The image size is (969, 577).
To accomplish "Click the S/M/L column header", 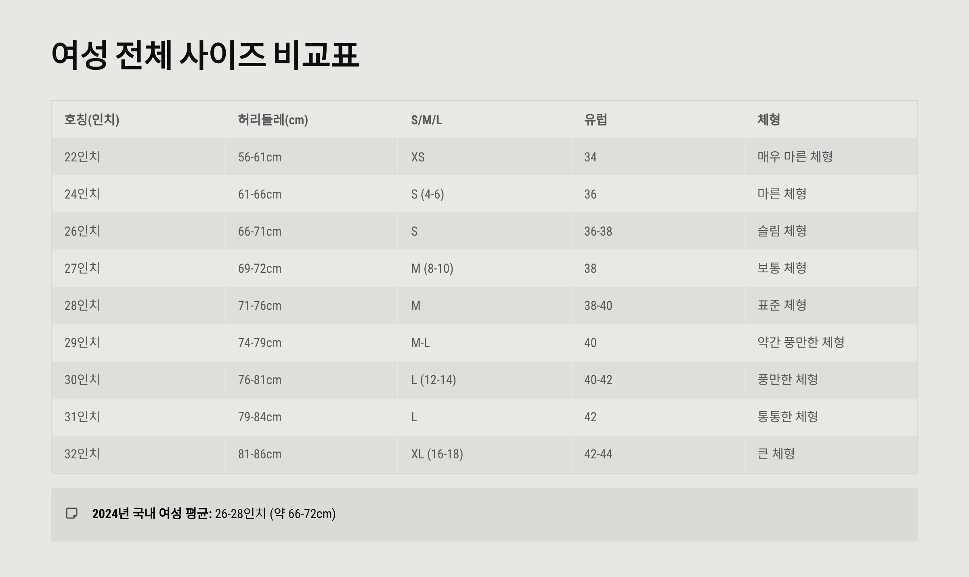I will 426,120.
